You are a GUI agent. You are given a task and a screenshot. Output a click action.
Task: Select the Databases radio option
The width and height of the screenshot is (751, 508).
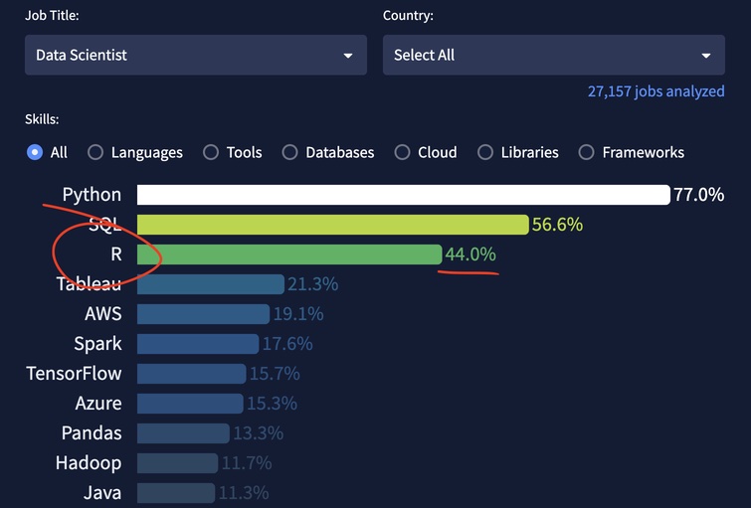click(x=289, y=152)
